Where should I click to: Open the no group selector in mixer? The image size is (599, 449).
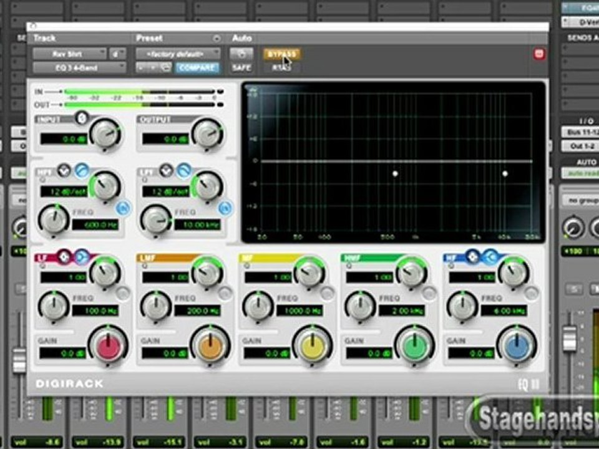pyautogui.click(x=580, y=200)
